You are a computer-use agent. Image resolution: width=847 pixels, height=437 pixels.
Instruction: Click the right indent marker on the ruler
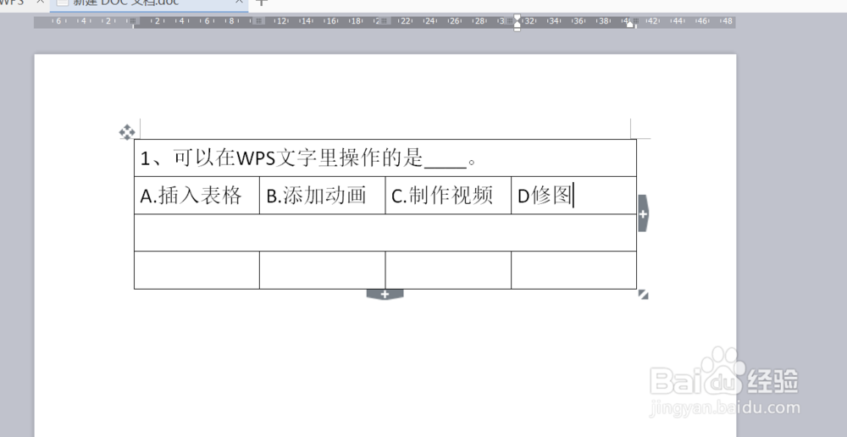tap(629, 24)
